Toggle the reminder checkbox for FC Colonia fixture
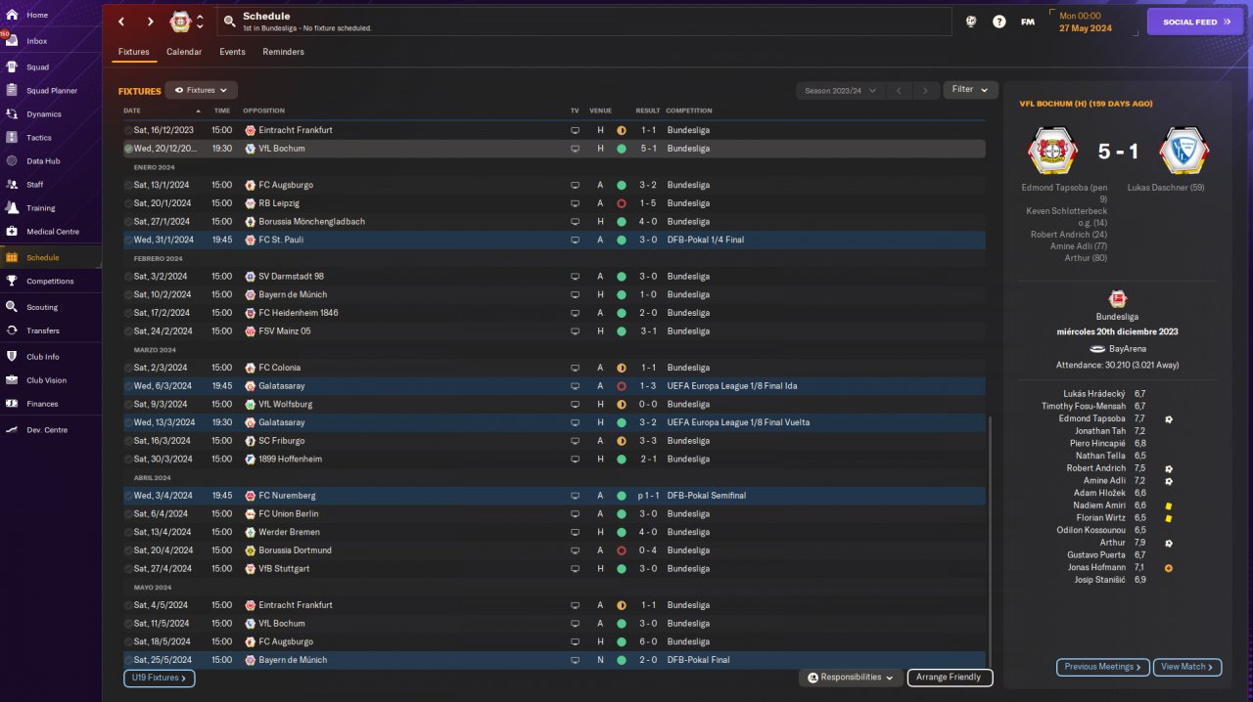The width and height of the screenshot is (1253, 702). 128,368
